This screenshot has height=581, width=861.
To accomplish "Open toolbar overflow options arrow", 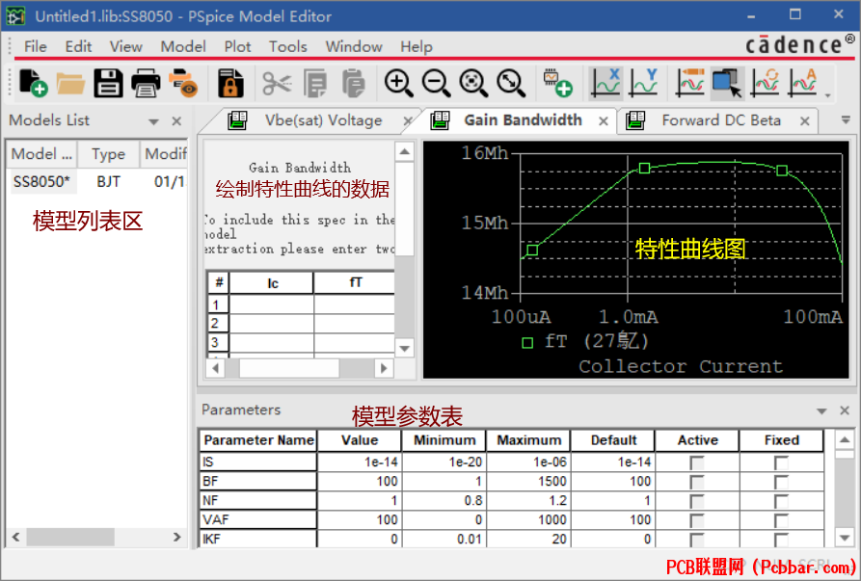I will (827, 96).
